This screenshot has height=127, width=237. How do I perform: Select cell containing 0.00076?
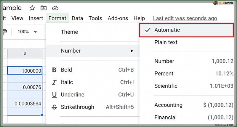tap(25, 87)
